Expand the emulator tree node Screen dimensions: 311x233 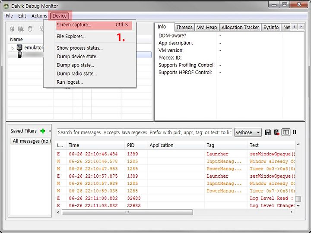coord(13,48)
